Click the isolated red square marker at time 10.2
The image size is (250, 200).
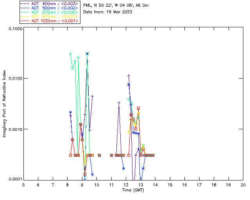[x=99, y=155]
